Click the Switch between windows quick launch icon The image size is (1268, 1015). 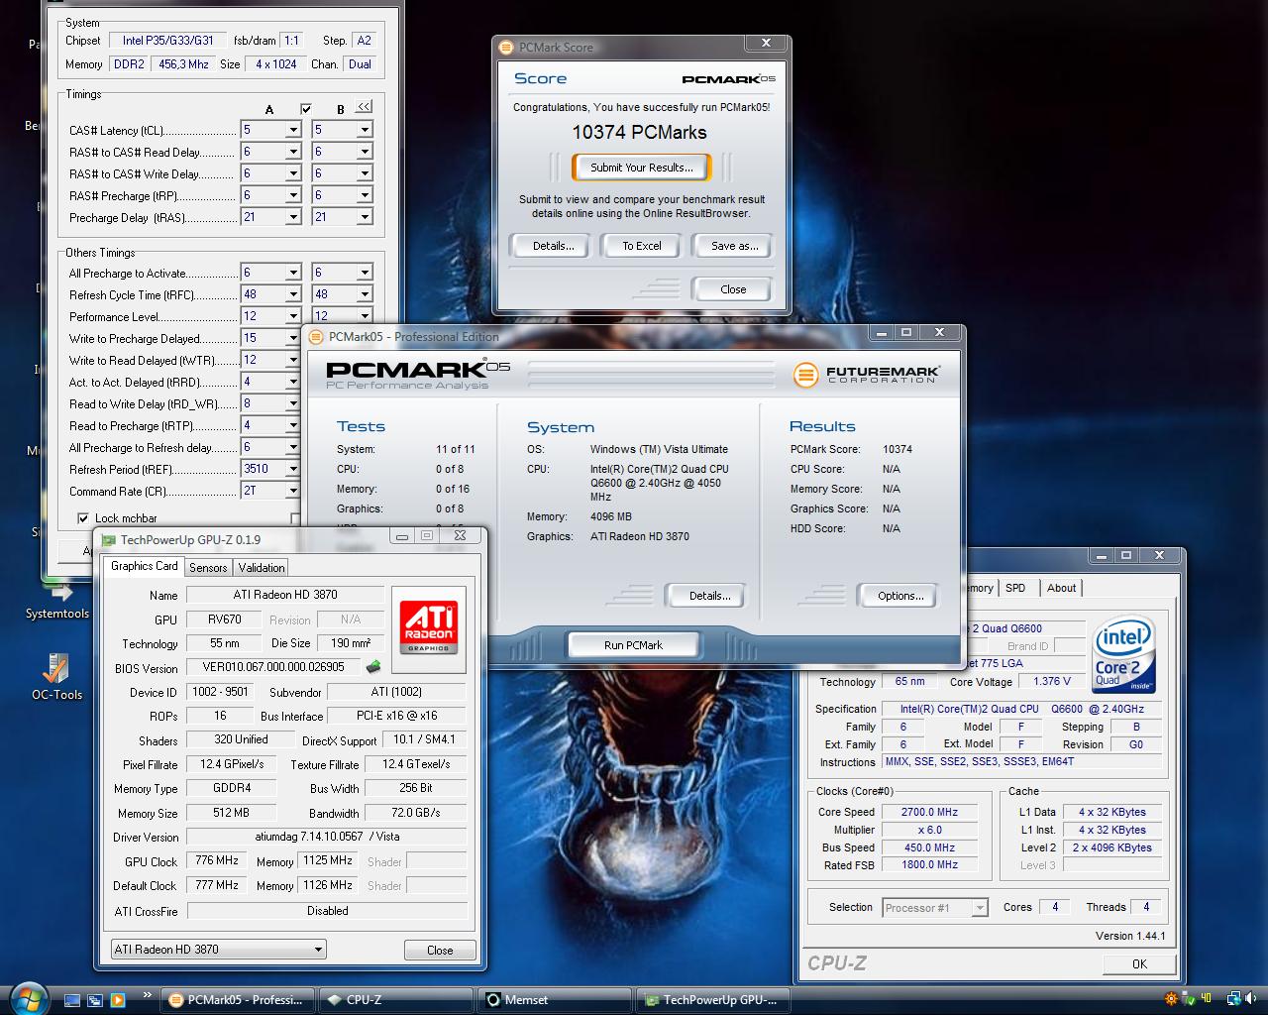click(x=95, y=1000)
